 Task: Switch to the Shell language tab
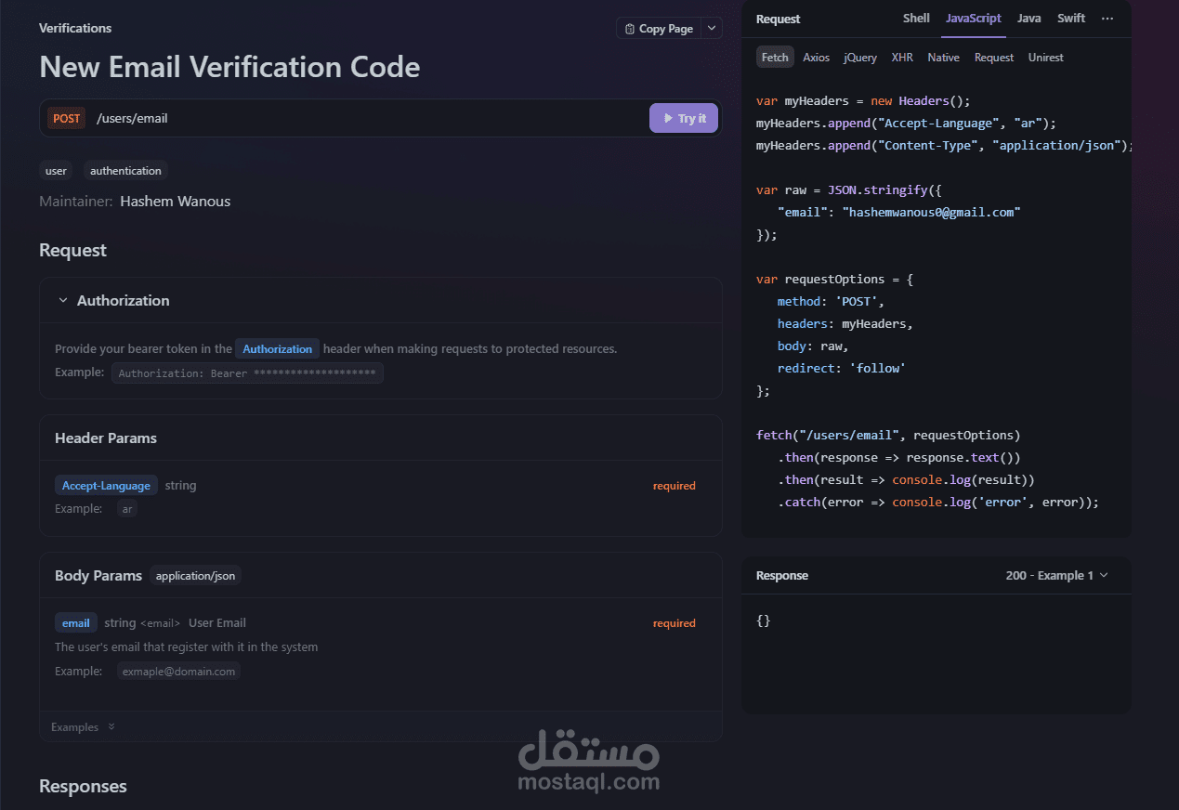coord(916,18)
